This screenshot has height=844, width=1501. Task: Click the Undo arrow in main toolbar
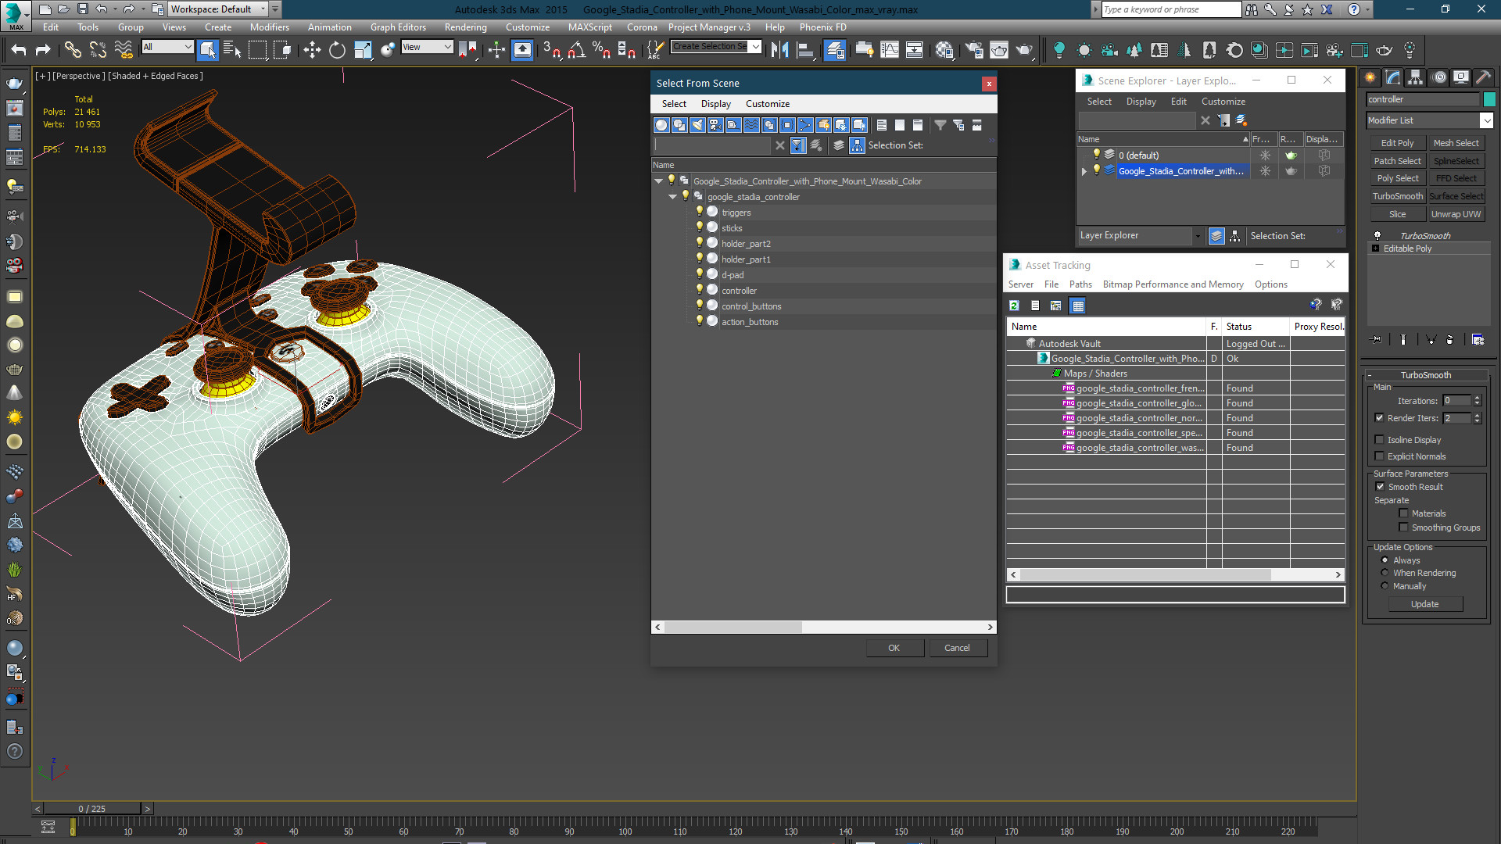(19, 50)
